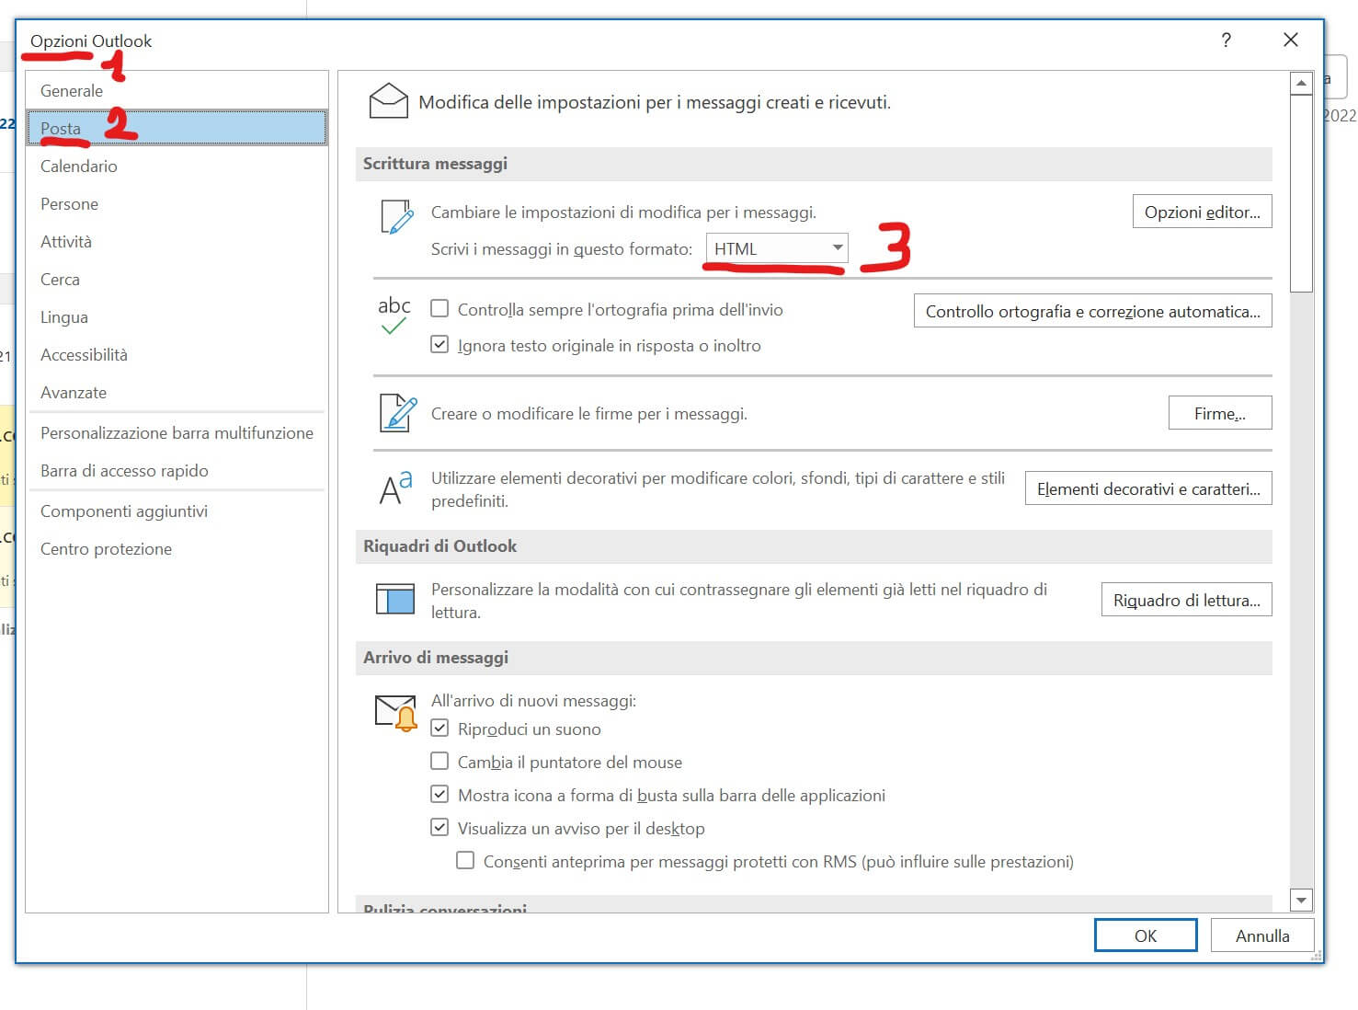Tick "Cambia il puntatore del mouse" checkbox
The width and height of the screenshot is (1358, 1010).
coord(439,762)
